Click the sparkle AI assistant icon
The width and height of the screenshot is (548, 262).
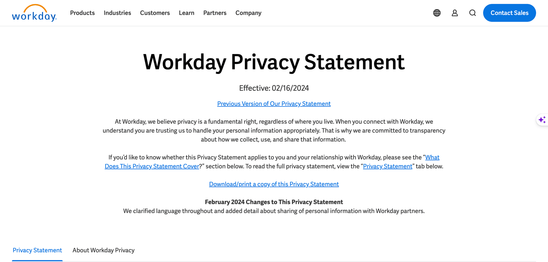542,120
